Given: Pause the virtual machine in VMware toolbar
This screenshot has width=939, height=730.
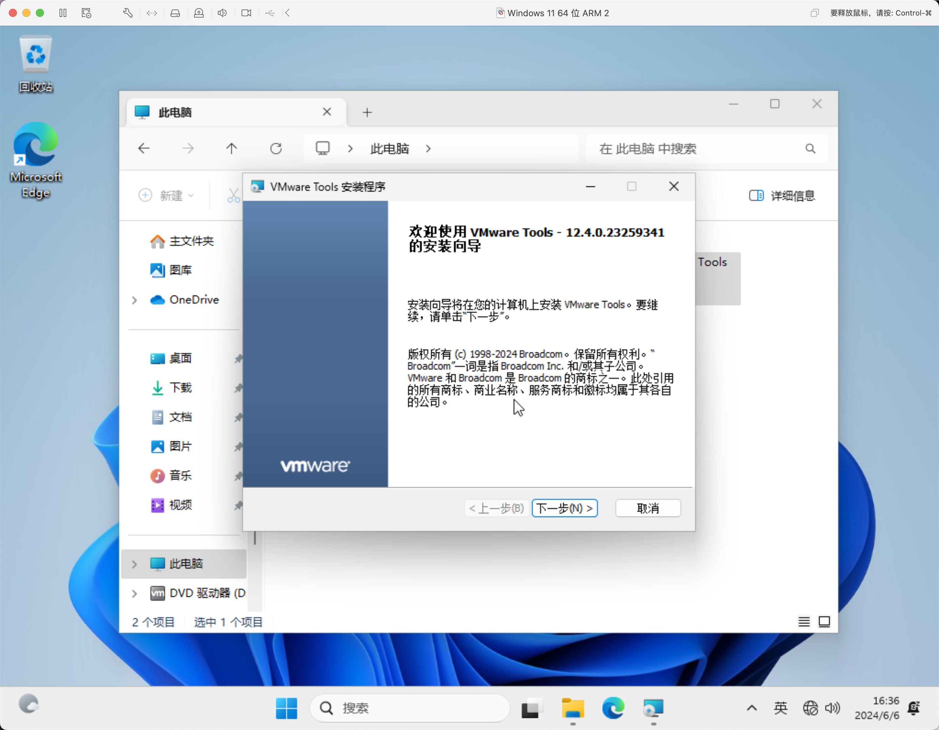Looking at the screenshot, I should 63,13.
